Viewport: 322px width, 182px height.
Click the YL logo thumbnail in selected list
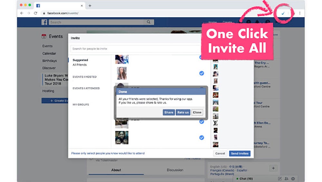(215, 123)
